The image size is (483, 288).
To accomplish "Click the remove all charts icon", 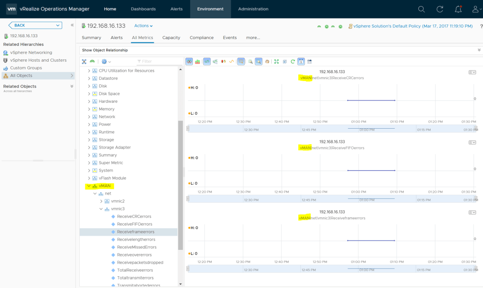I will (284, 62).
